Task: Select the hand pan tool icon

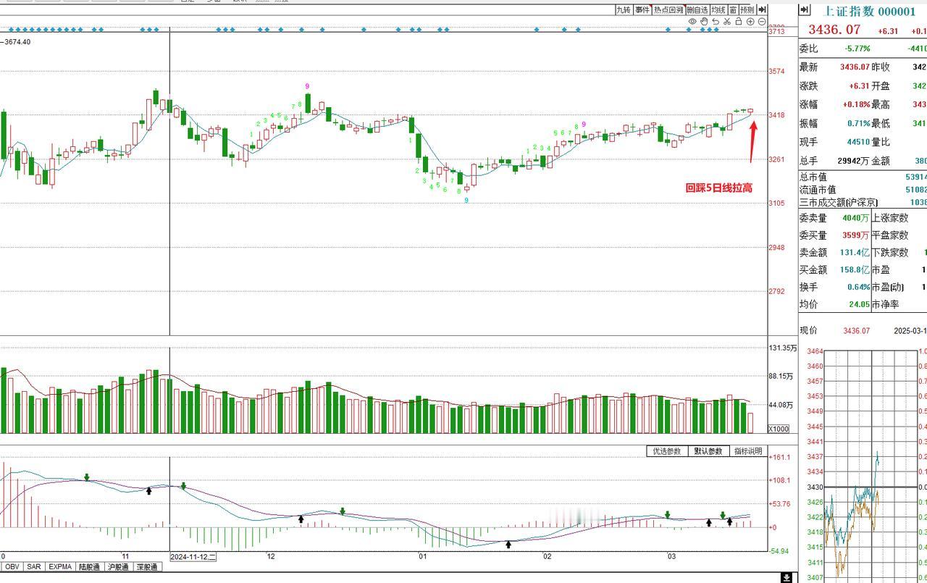Action: coord(704,22)
